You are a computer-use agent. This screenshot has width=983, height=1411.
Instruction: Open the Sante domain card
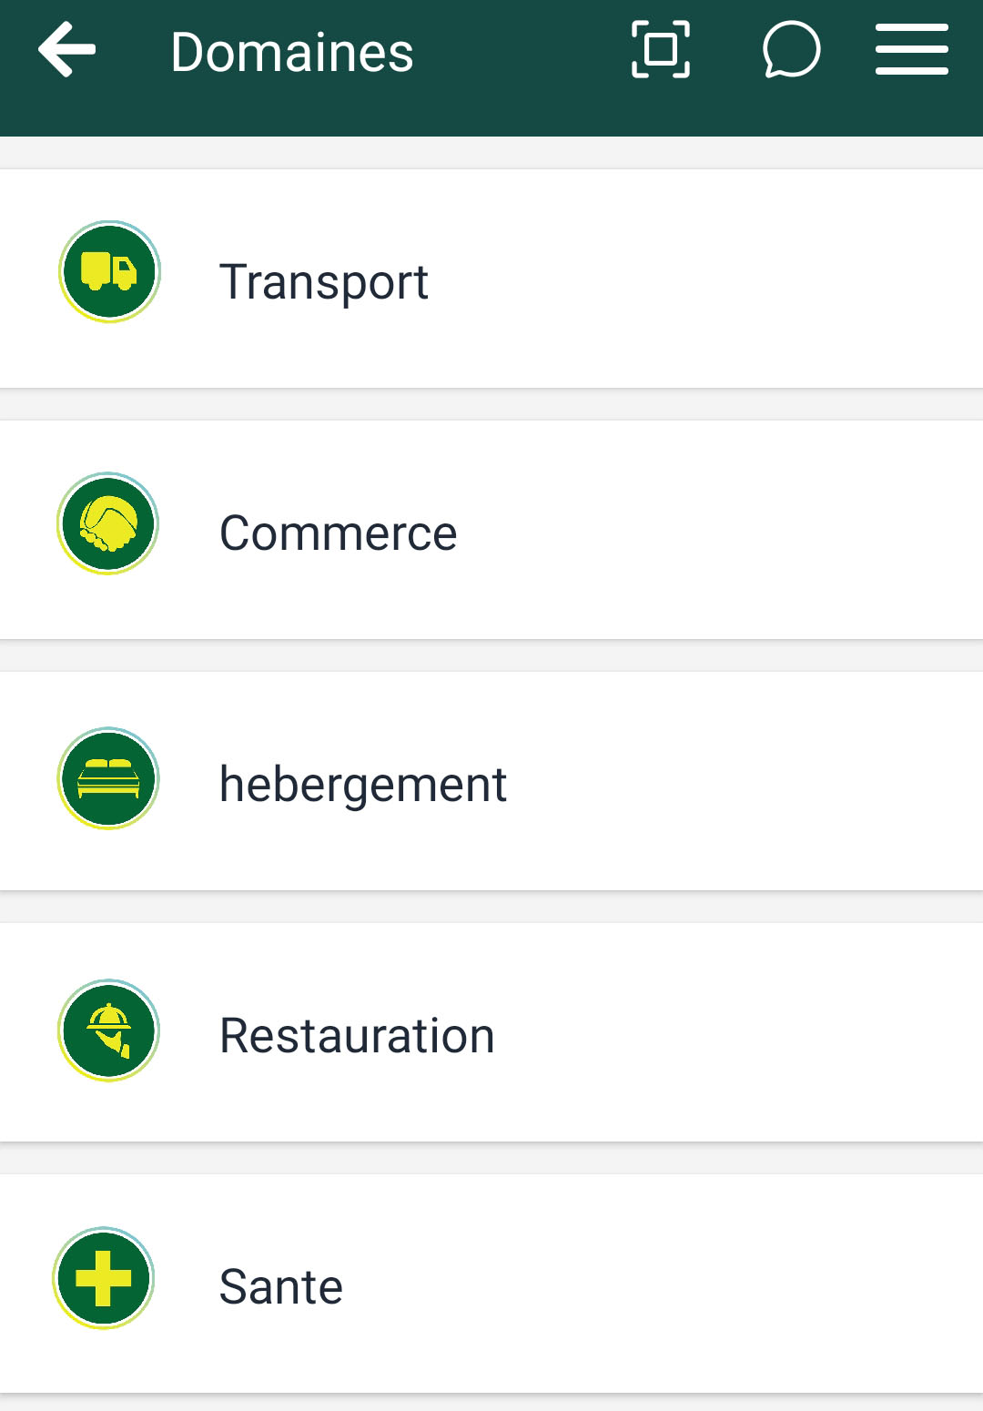click(491, 1284)
